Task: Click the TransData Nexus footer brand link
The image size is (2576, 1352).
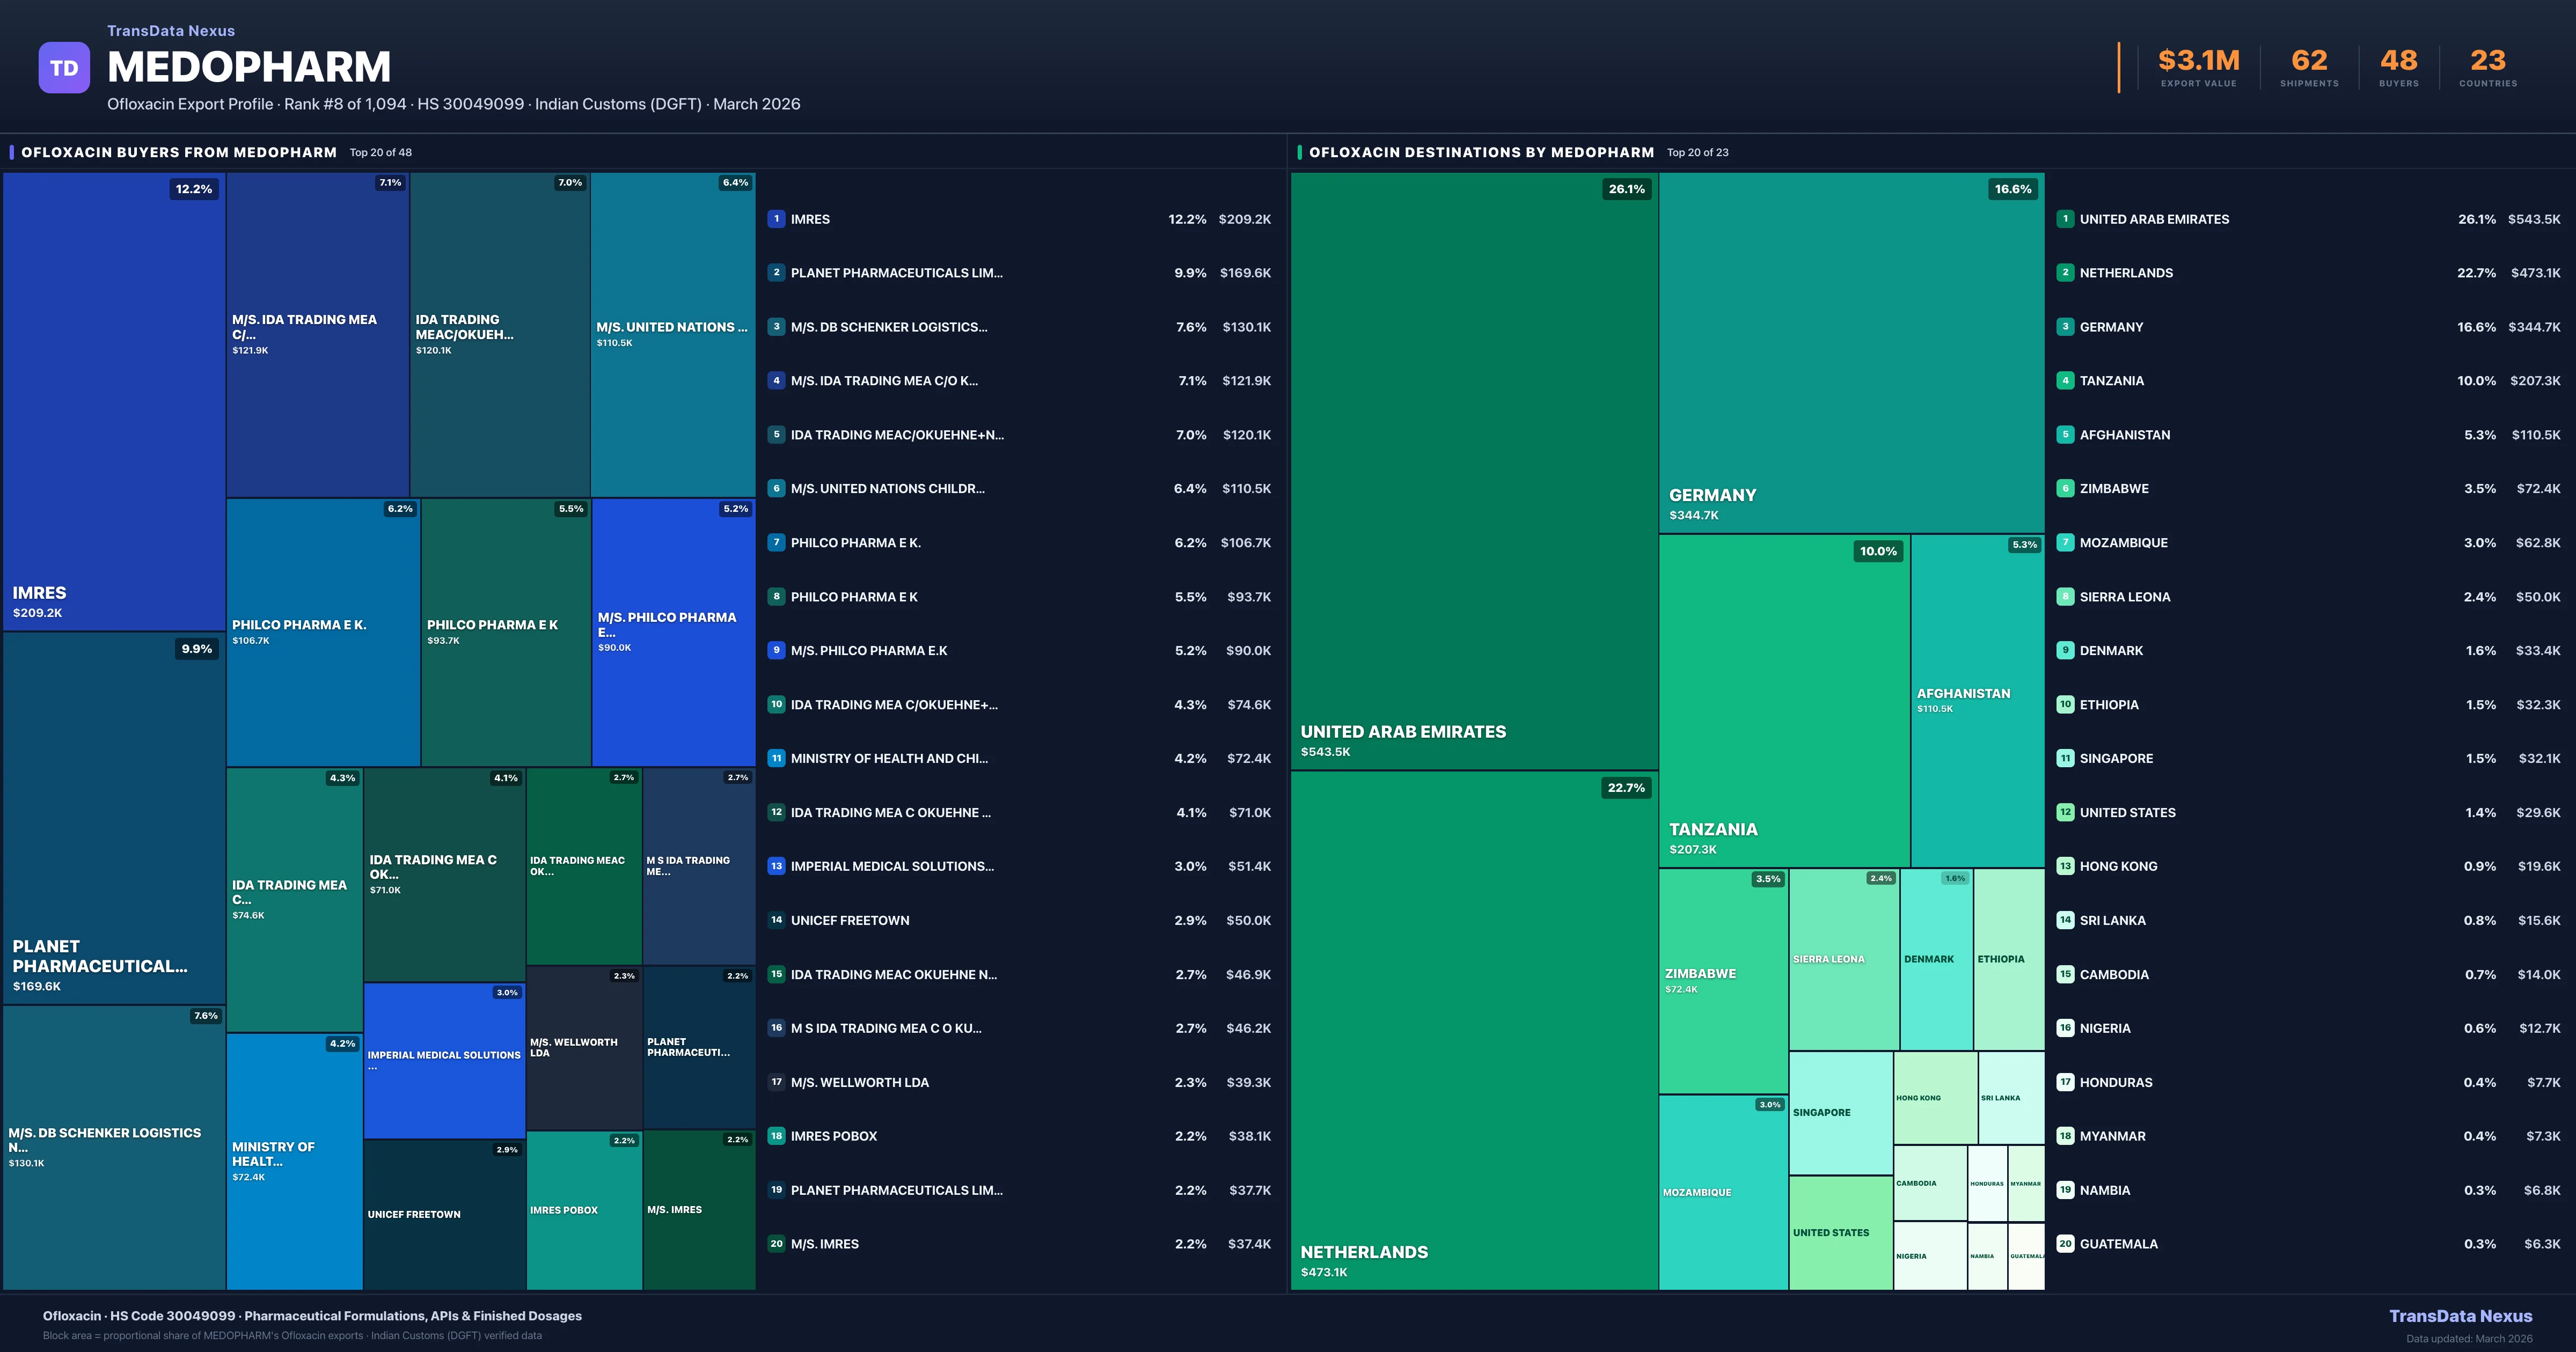Action: (x=2460, y=1316)
